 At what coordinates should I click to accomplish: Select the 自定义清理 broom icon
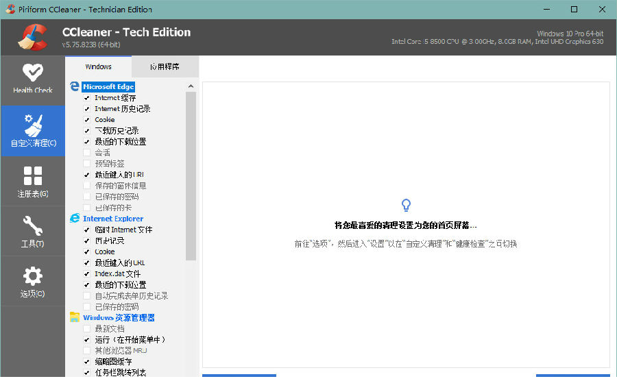point(33,125)
